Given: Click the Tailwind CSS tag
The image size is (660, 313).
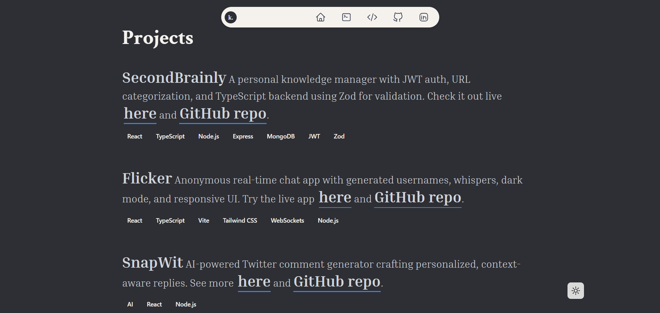Looking at the screenshot, I should (x=240, y=221).
